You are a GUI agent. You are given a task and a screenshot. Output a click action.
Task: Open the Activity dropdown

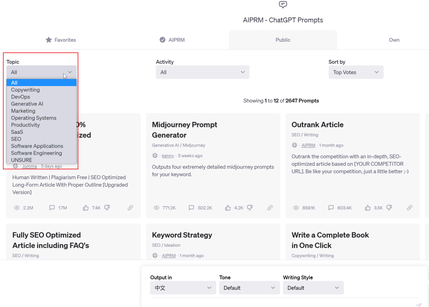[203, 72]
